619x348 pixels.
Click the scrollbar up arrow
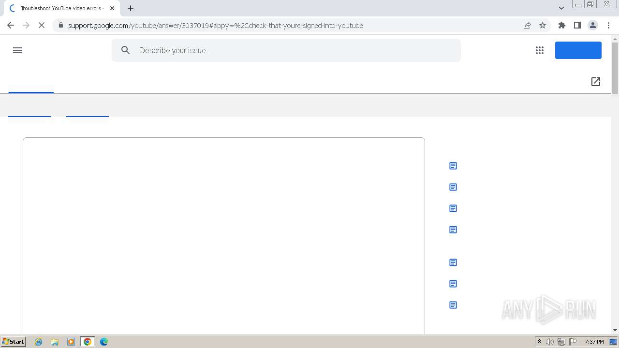tap(615, 38)
